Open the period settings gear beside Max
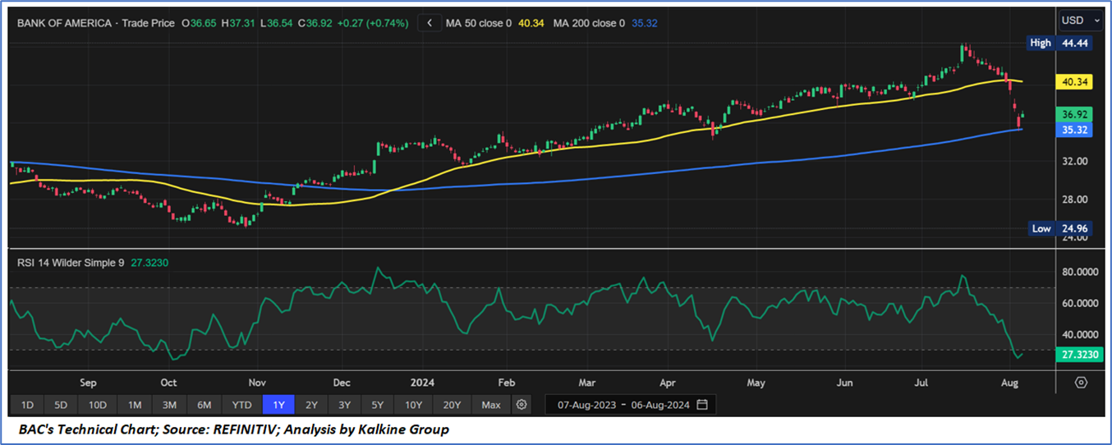 pyautogui.click(x=522, y=405)
